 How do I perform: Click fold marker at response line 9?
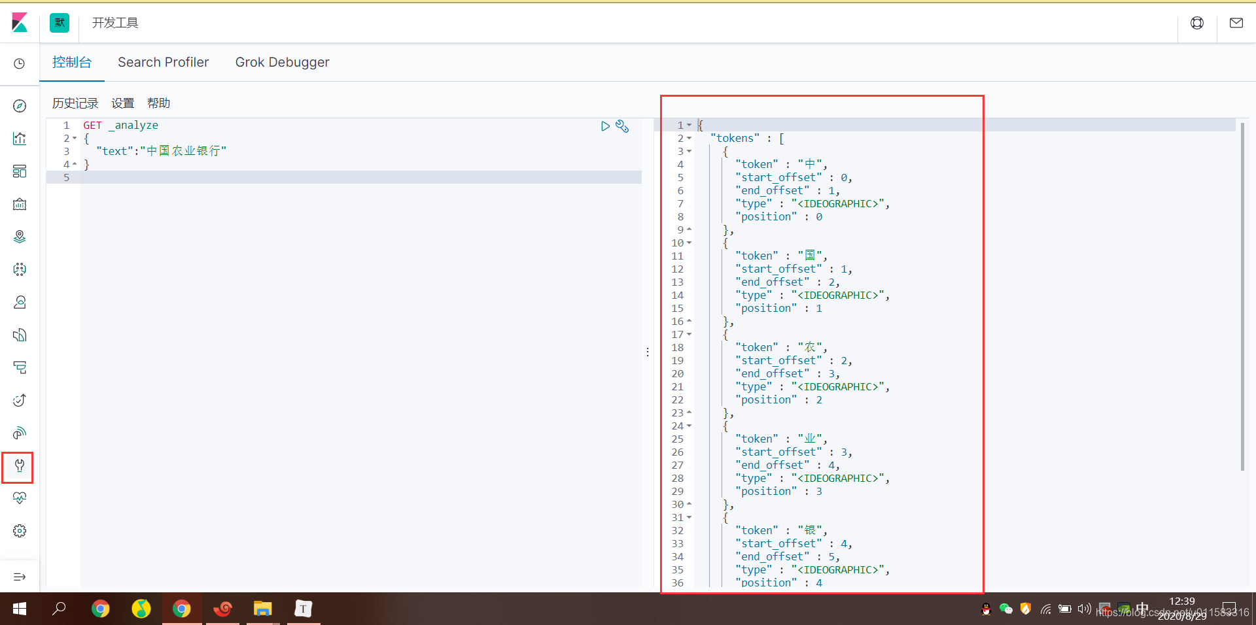pos(689,229)
